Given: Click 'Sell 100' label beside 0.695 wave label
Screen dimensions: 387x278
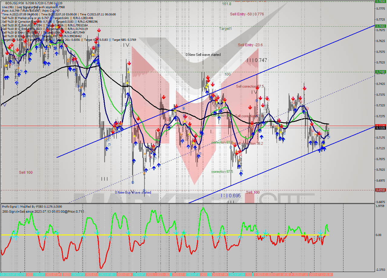Looking at the screenshot, I should click(x=253, y=192).
